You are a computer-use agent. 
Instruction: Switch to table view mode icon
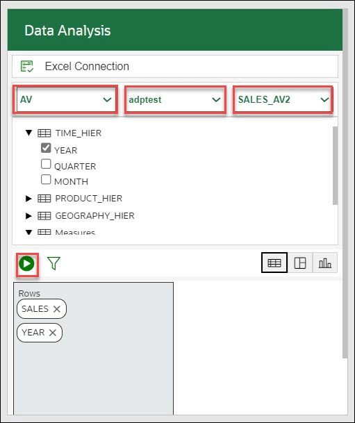point(274,263)
